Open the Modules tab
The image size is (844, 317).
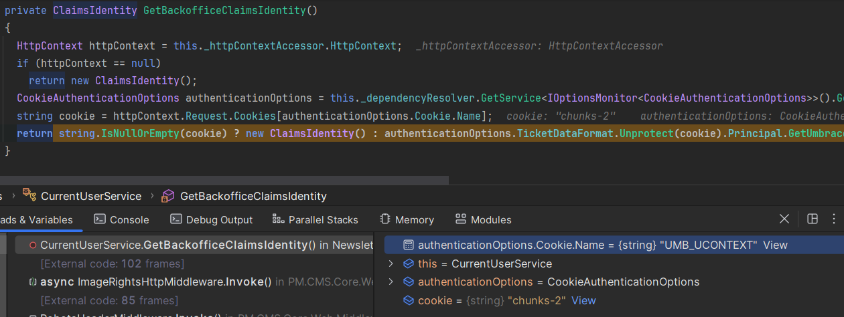[483, 219]
